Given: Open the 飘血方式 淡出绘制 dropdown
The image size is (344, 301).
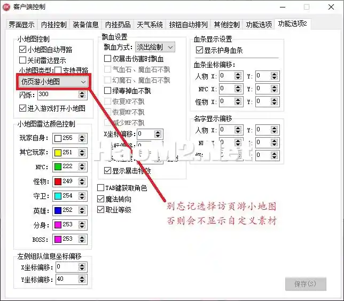Looking at the screenshot, I should pos(155,47).
